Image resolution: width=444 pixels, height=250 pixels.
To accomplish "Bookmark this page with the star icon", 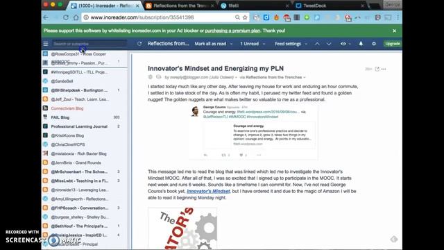I will [x=245, y=17].
